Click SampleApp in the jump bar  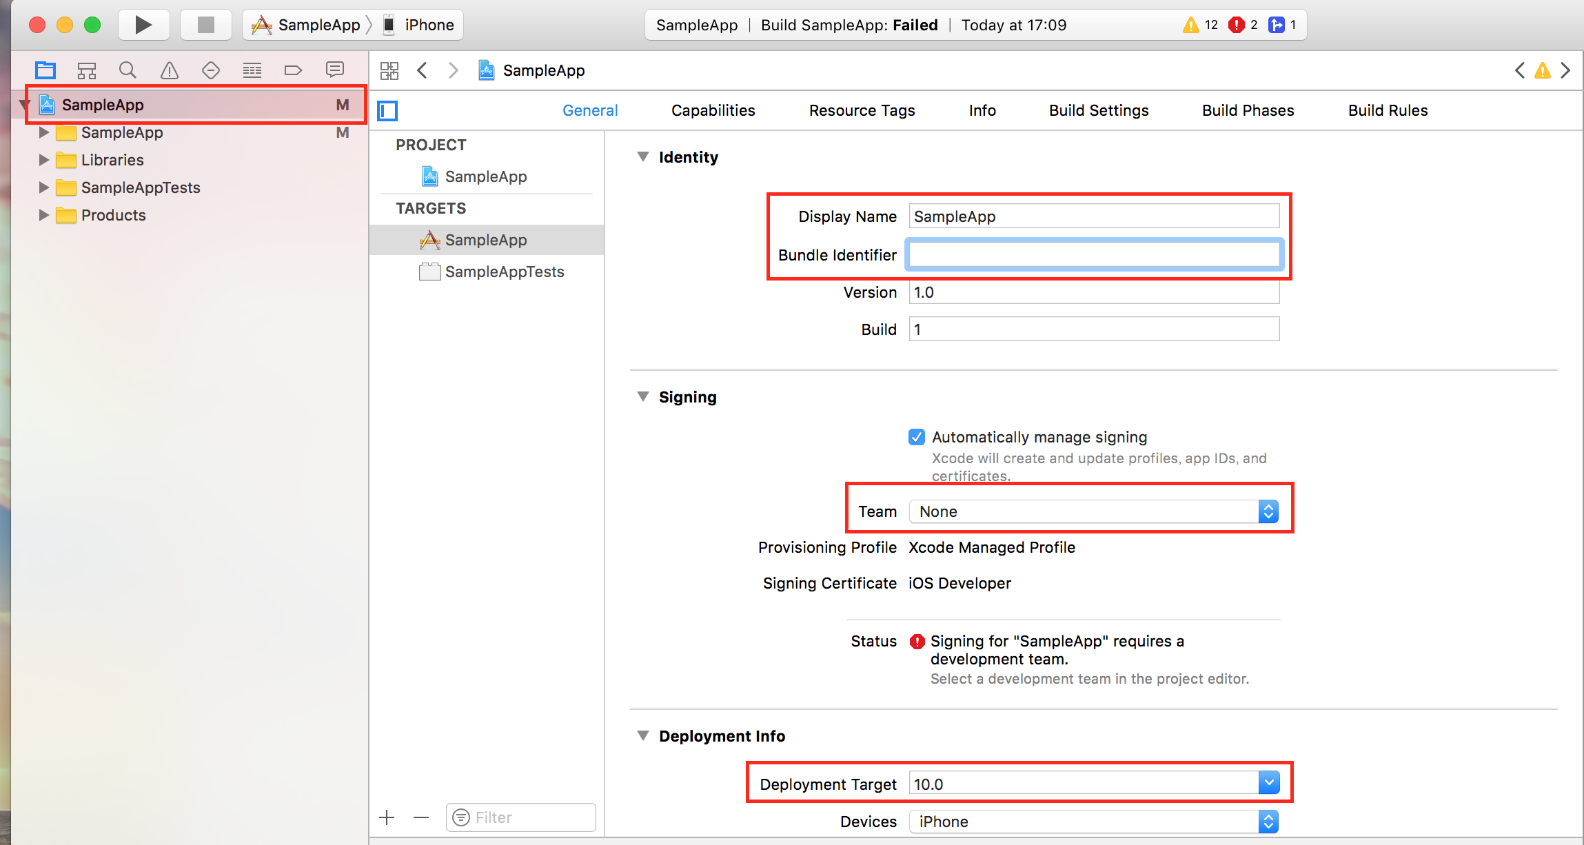[x=531, y=70]
